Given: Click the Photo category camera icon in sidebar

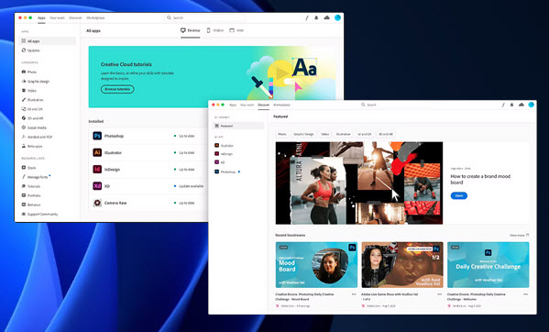Looking at the screenshot, I should point(24,72).
